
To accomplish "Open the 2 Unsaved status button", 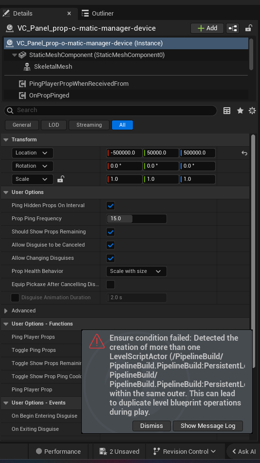I will 119,451.
